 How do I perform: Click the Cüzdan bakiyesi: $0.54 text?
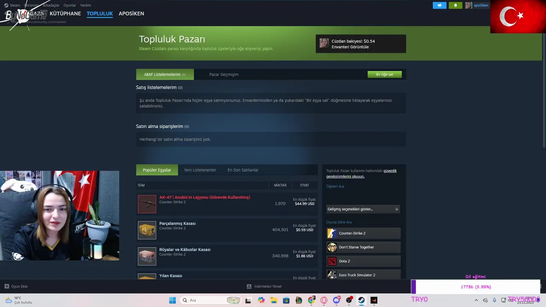pos(353,41)
